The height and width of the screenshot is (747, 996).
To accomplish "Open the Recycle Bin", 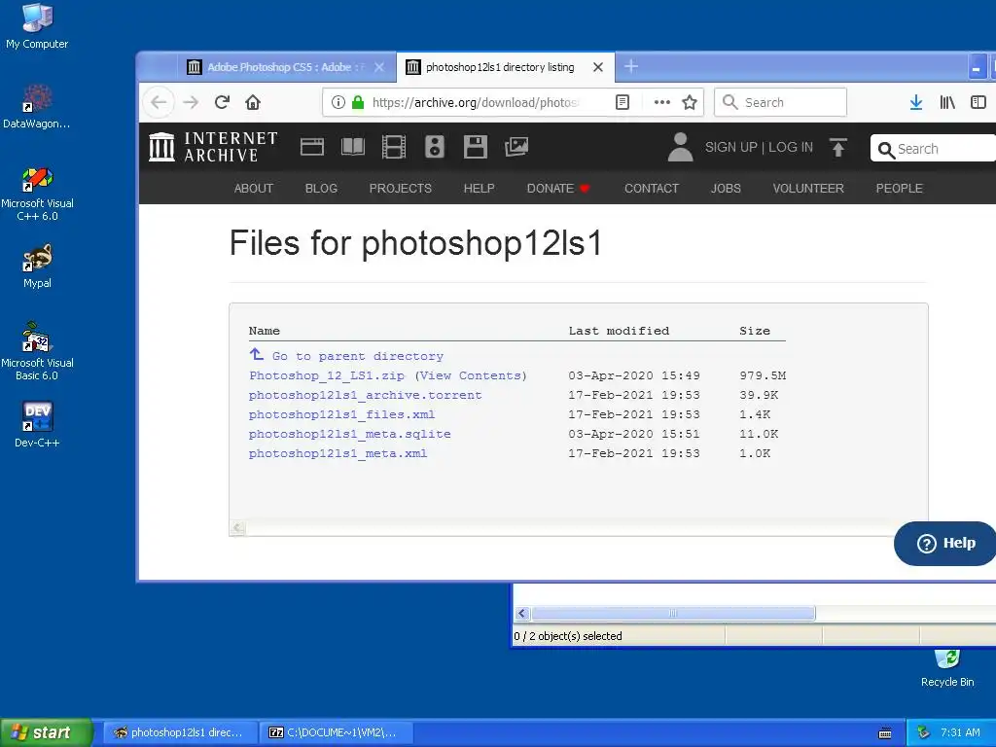I will (x=947, y=669).
